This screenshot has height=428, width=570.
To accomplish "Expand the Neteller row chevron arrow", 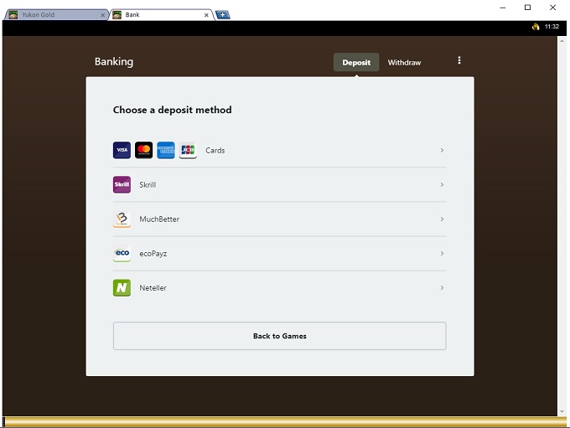I will [442, 288].
